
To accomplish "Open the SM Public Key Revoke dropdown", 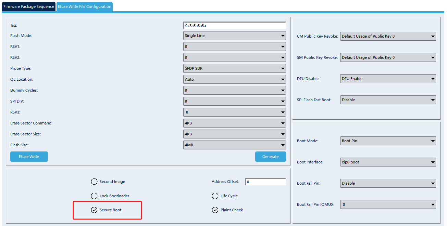I will (x=388, y=57).
